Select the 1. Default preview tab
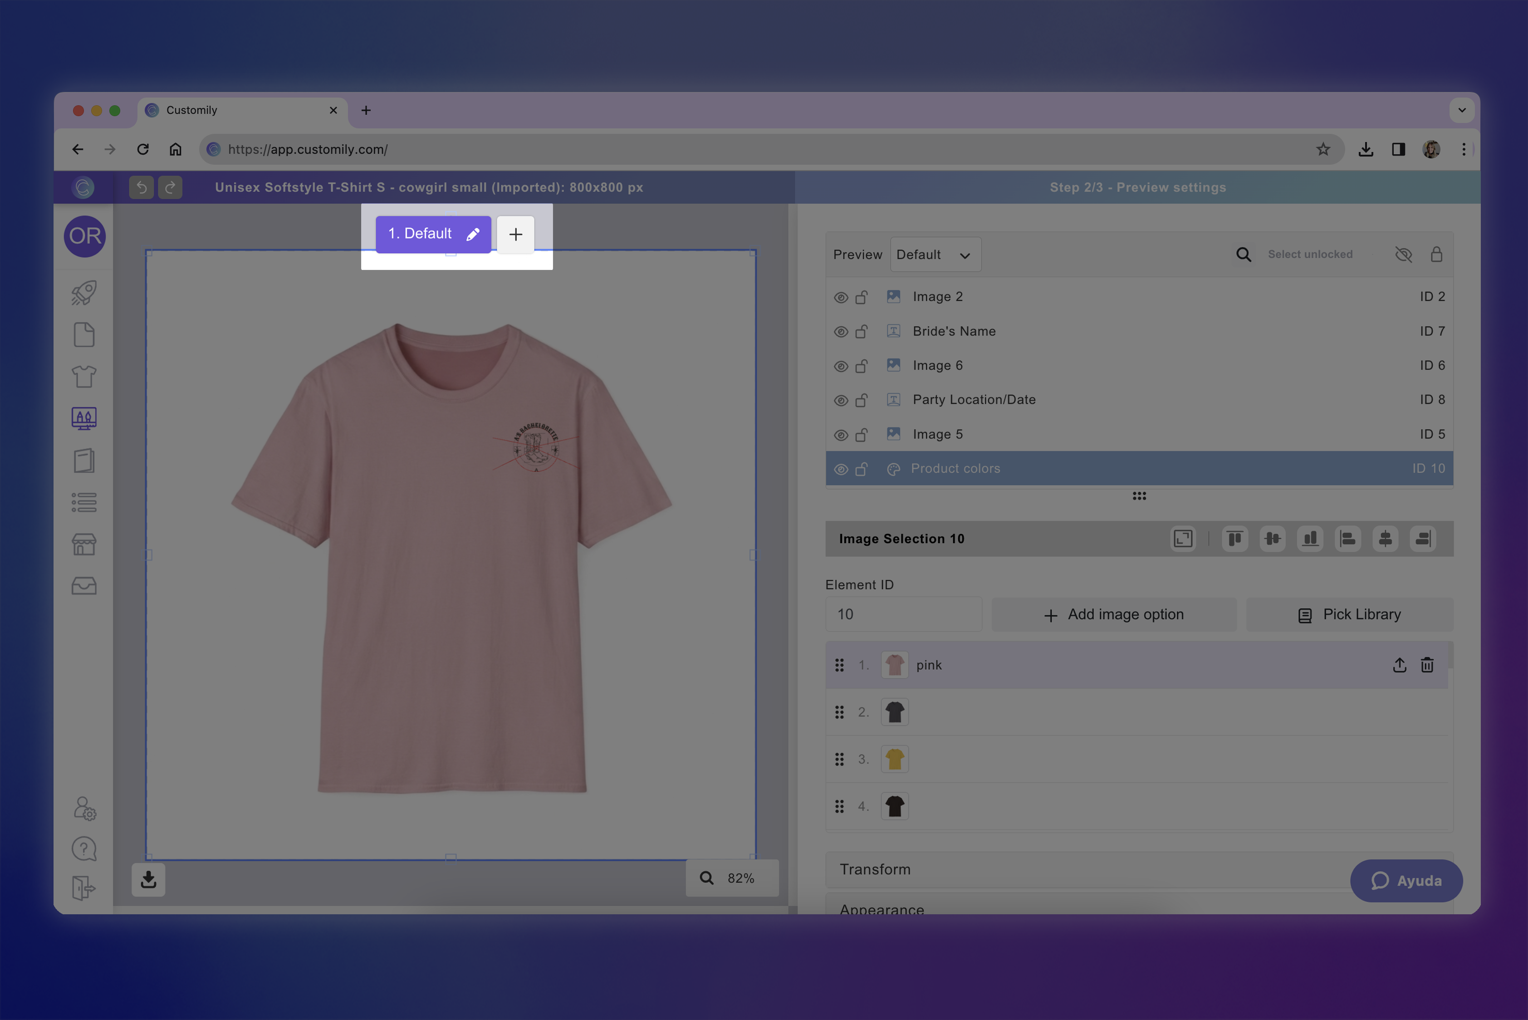 point(420,234)
